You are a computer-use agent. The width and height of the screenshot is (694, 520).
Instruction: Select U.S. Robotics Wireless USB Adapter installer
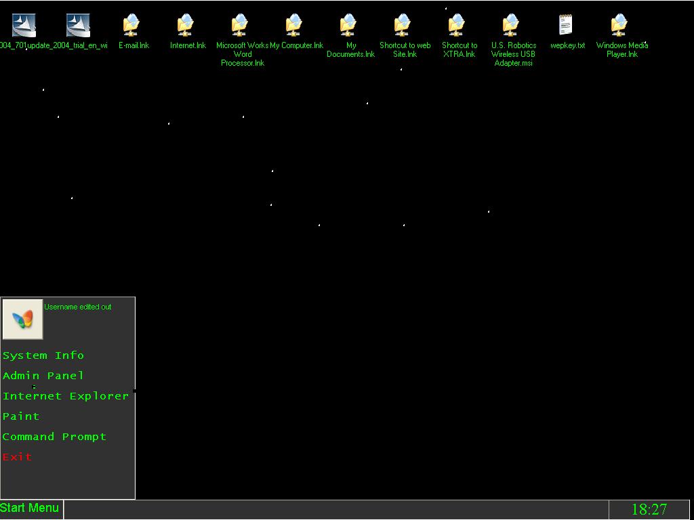[512, 26]
